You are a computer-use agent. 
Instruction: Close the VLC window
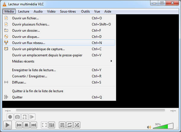pos(172,3)
